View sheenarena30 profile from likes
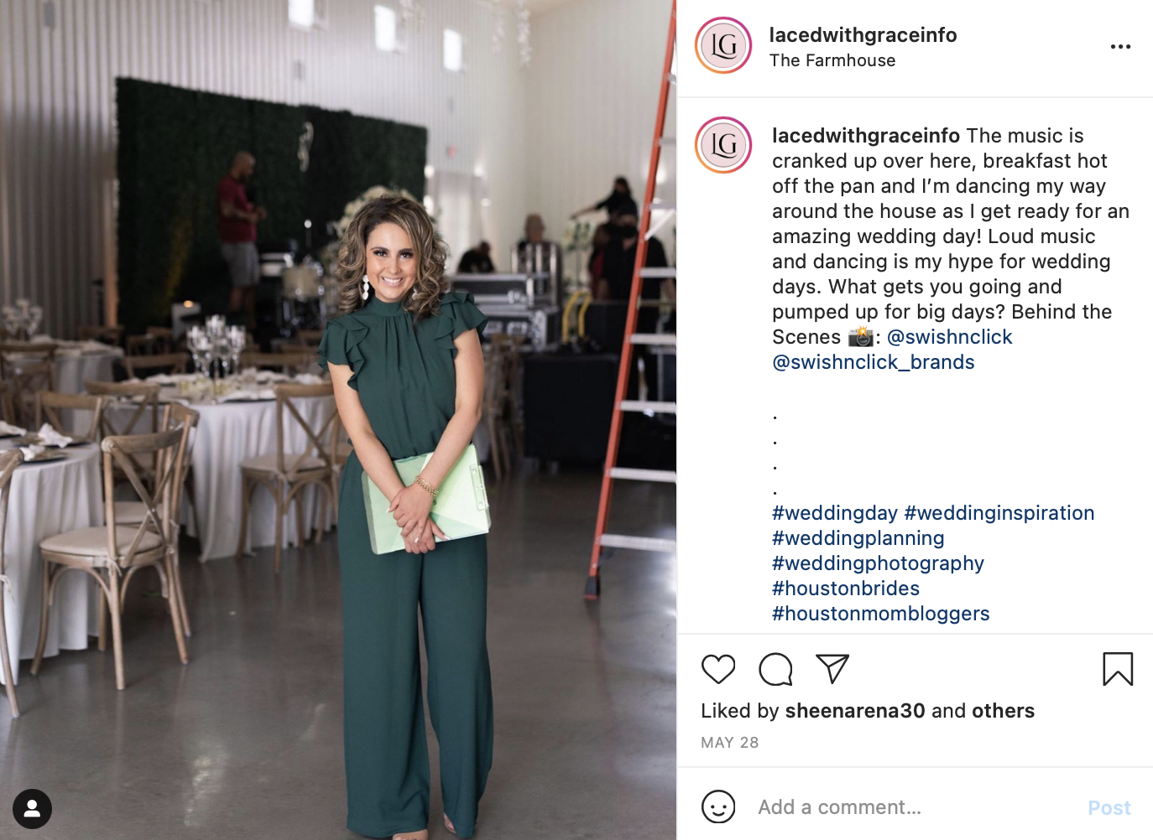Image resolution: width=1153 pixels, height=840 pixels. pos(855,711)
